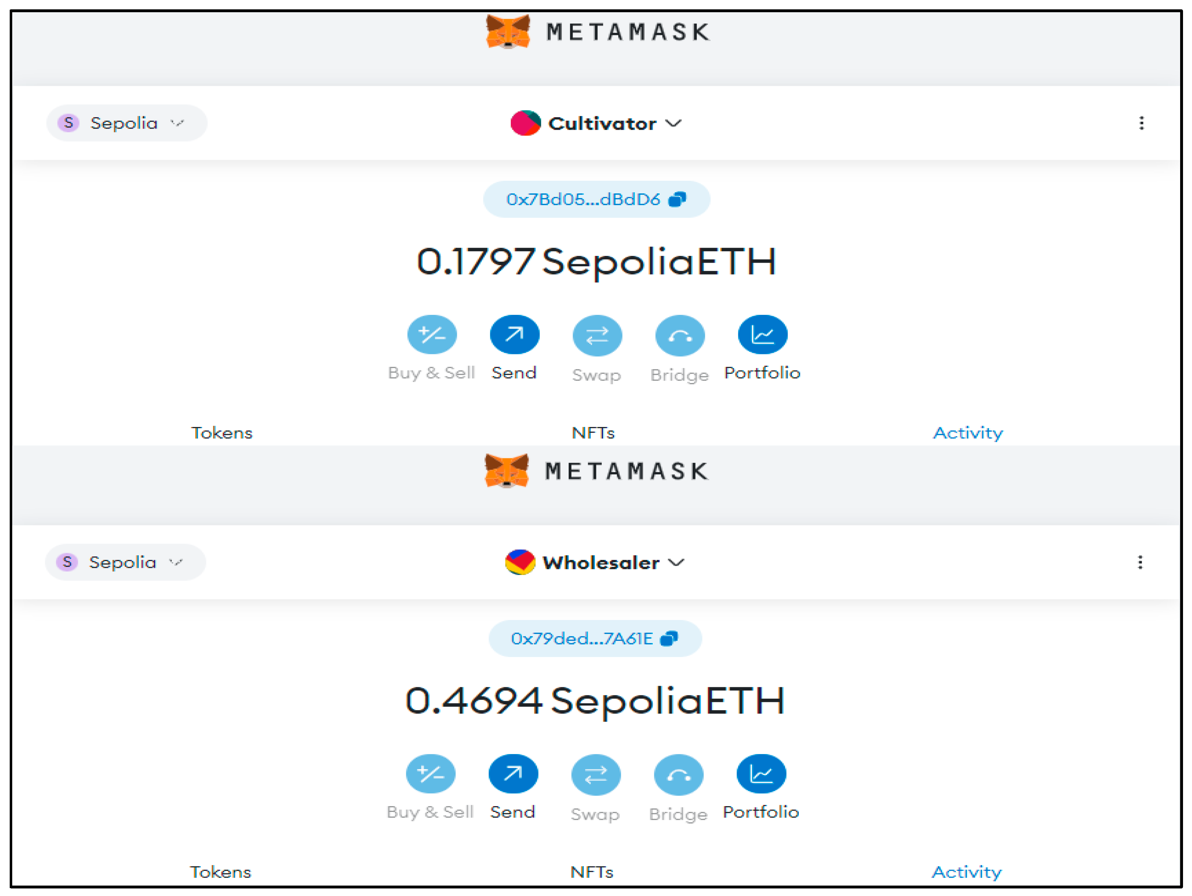Click the Send icon in Cultivator wallet
The width and height of the screenshot is (1192, 896).
tap(514, 335)
